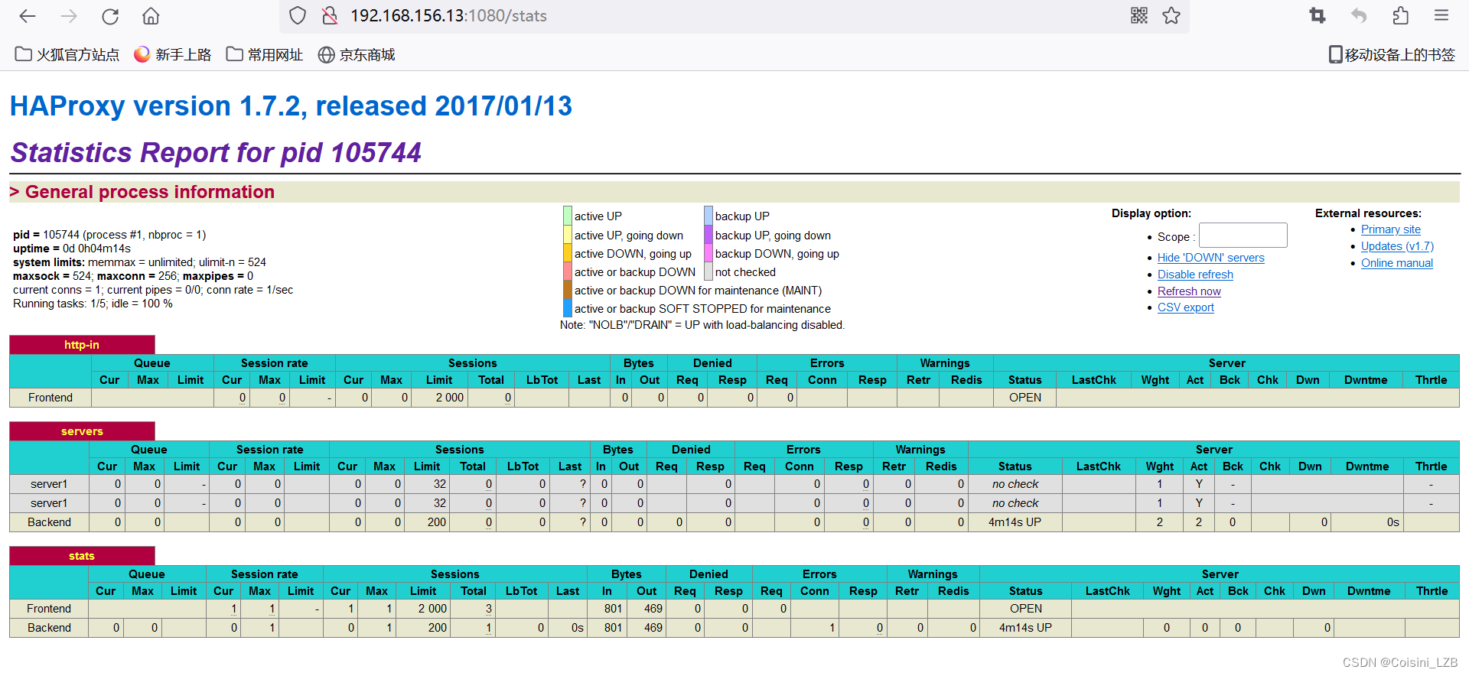This screenshot has width=1469, height=676.
Task: Click Hide 'DOWN' servers link
Action: click(1210, 258)
